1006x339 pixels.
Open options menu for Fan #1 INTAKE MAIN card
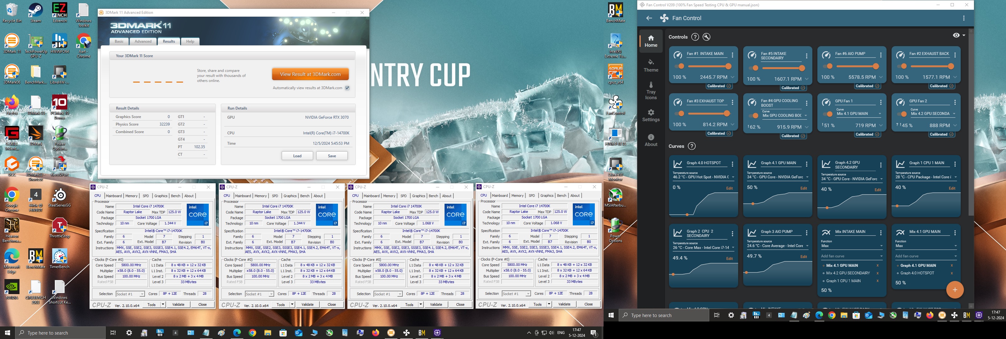[732, 55]
